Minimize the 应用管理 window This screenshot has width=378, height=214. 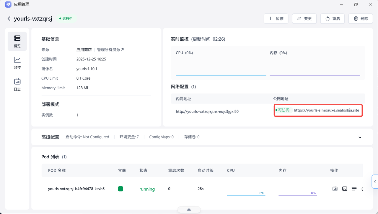pos(341,4)
